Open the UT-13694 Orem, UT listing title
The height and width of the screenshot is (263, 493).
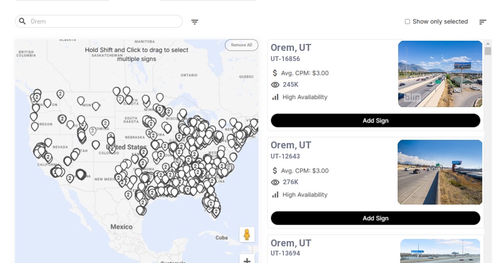click(x=291, y=243)
